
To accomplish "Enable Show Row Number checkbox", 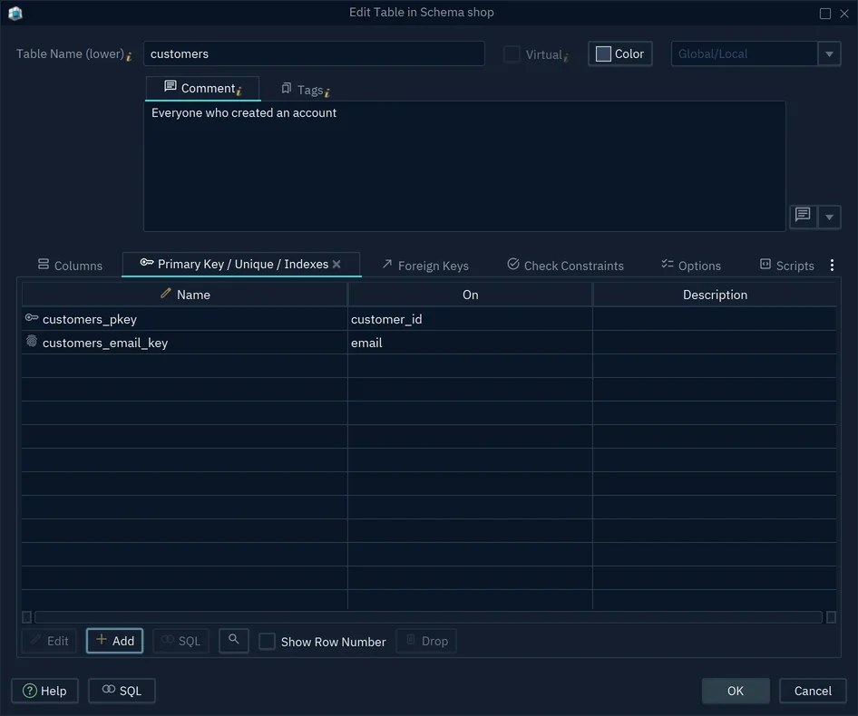I will [267, 641].
